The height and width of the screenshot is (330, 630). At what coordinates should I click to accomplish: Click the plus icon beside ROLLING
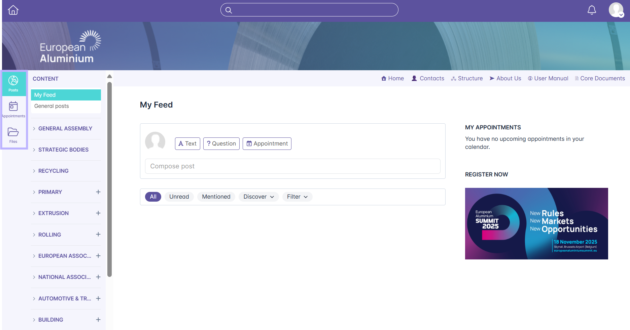tap(98, 234)
